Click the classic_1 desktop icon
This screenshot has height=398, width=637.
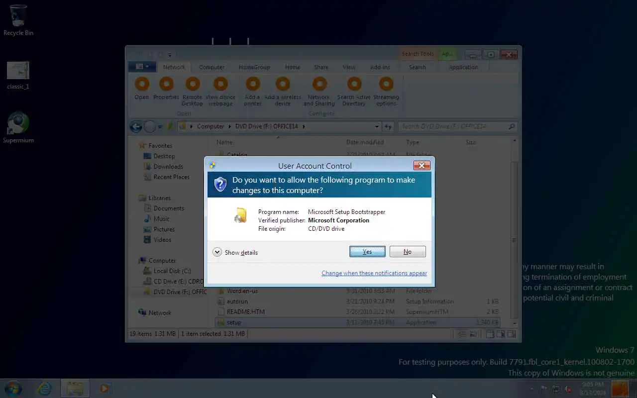point(18,75)
